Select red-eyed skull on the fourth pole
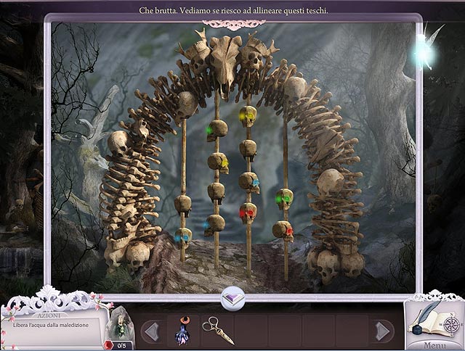The height and width of the screenshot is (351, 465). point(283,231)
